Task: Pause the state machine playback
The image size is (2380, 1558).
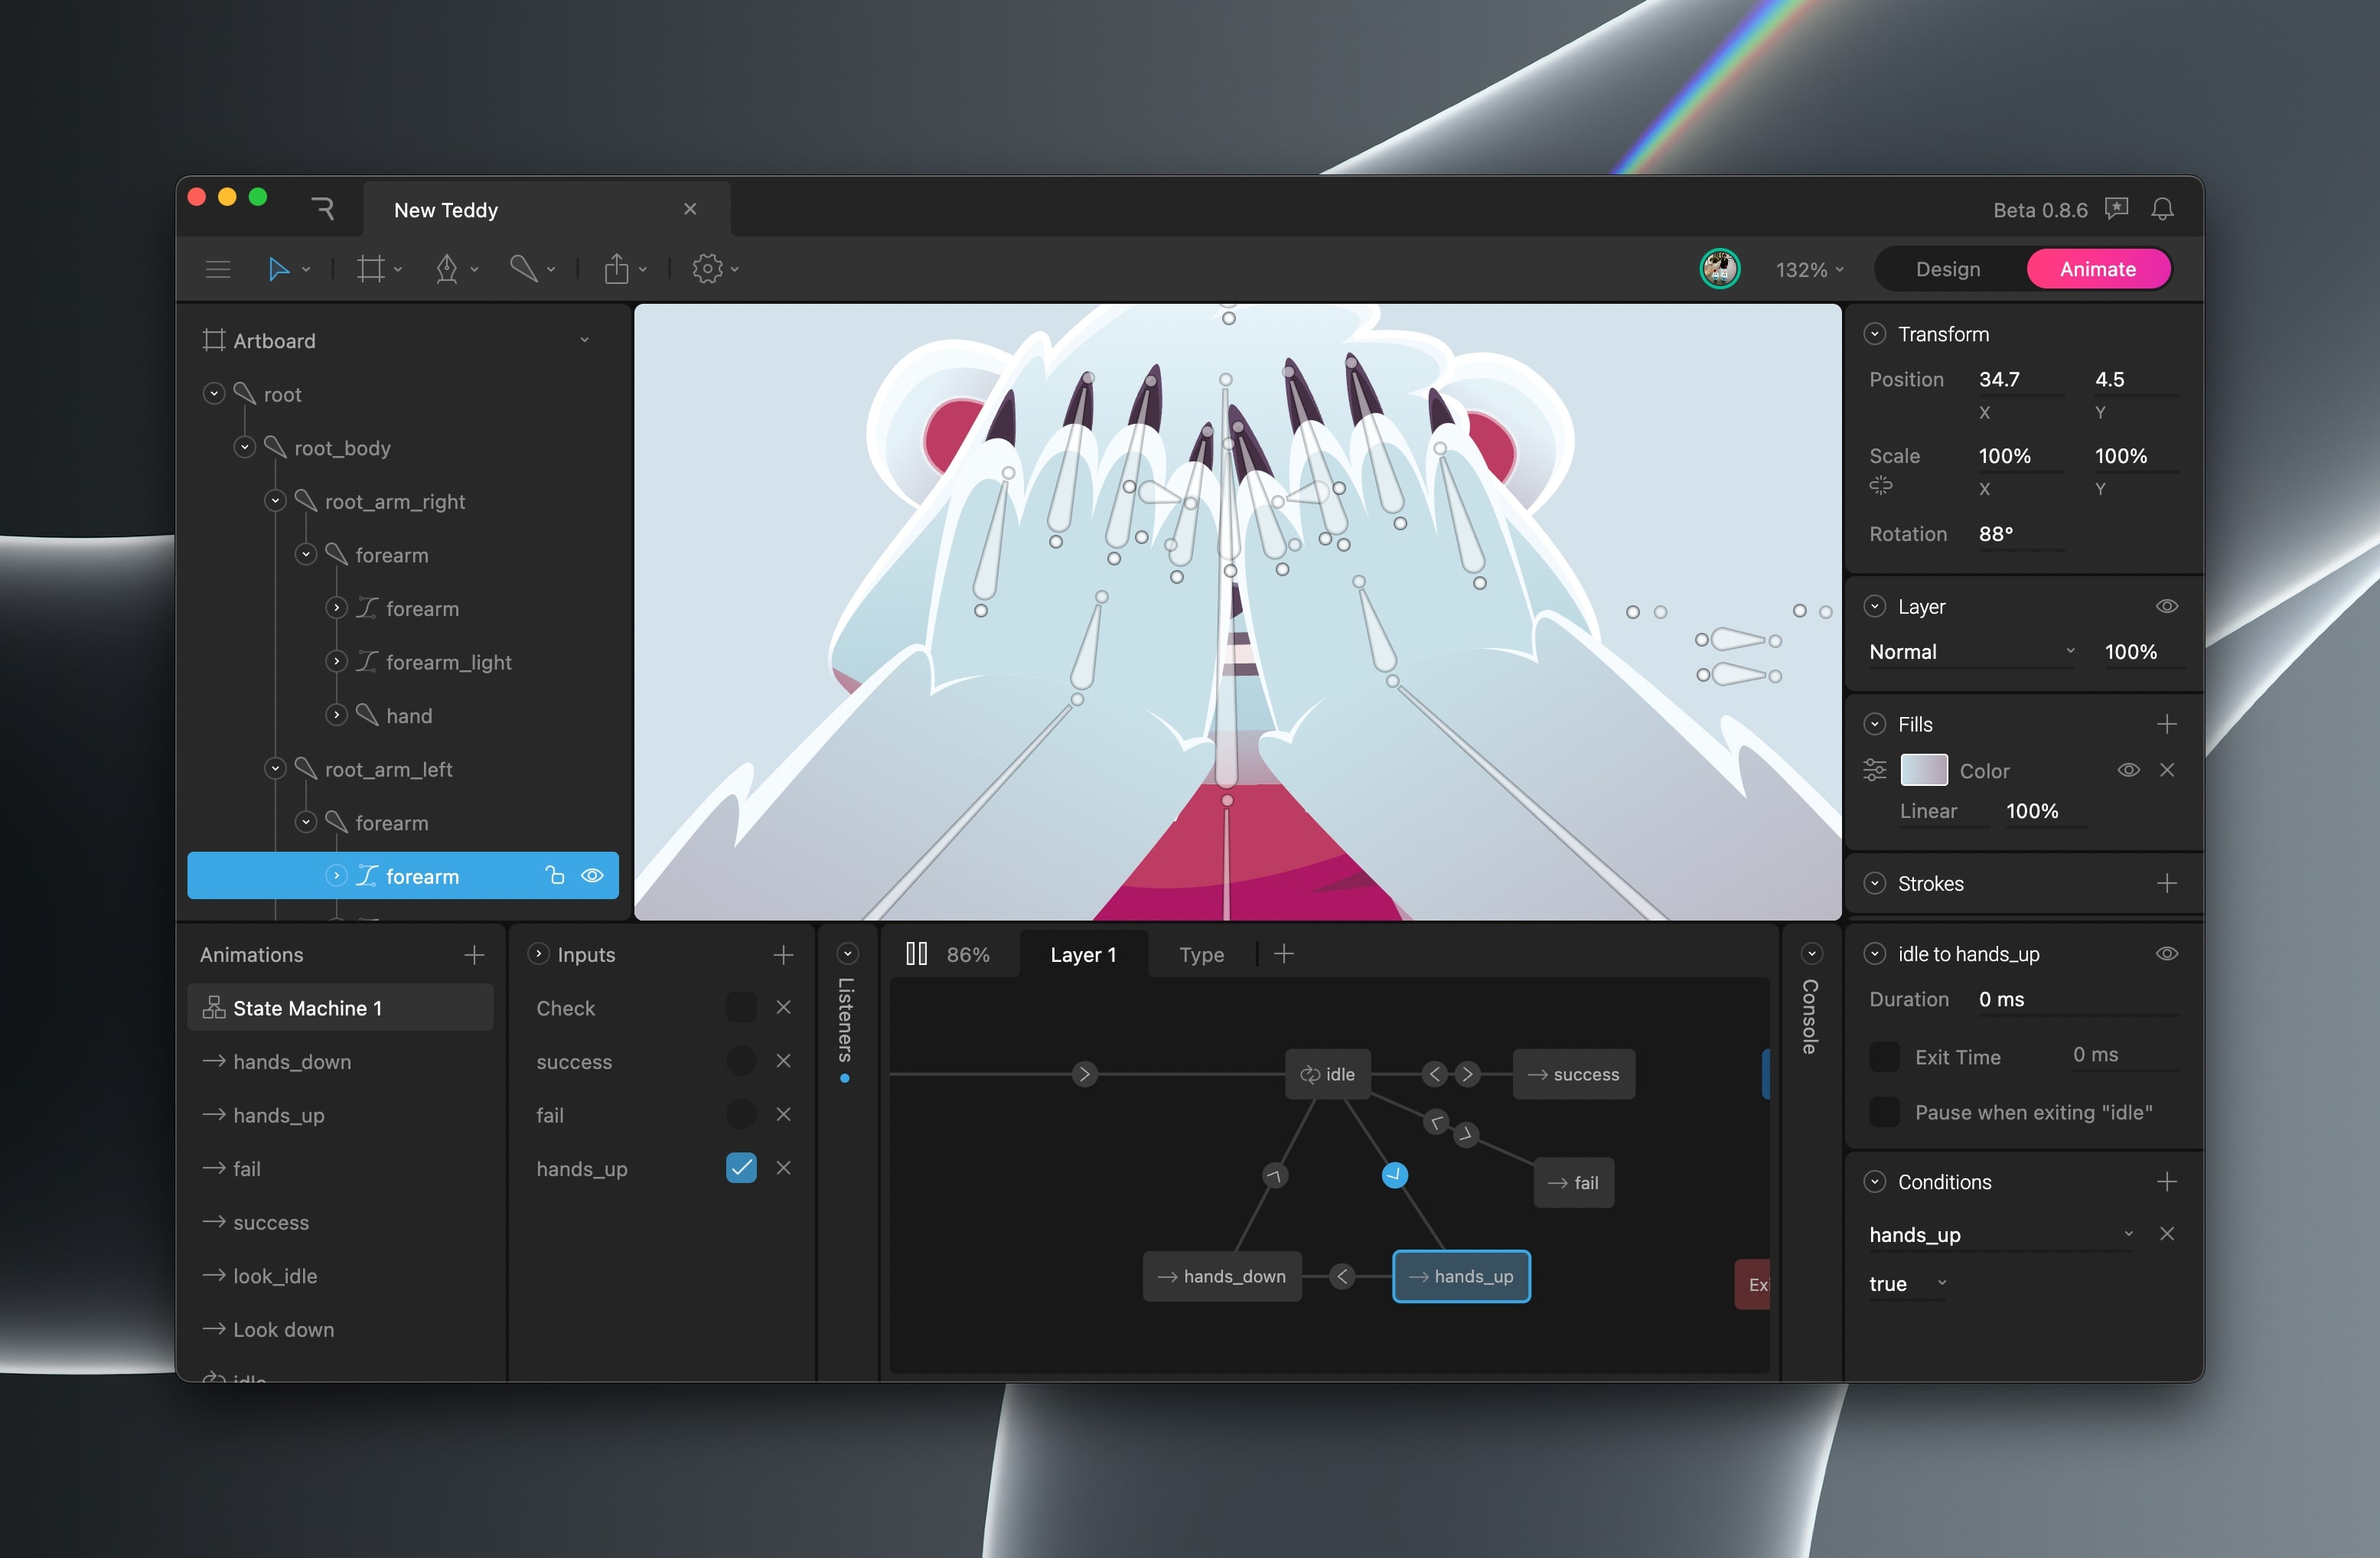Action: pyautogui.click(x=916, y=954)
